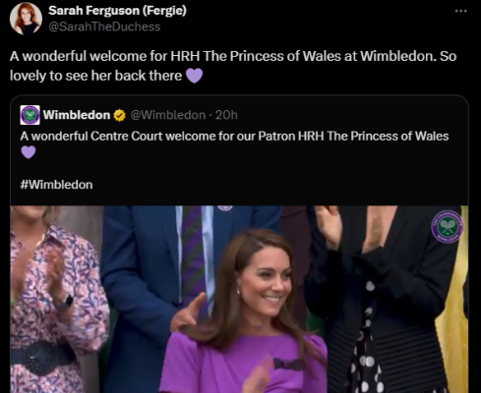Image resolution: width=481 pixels, height=393 pixels.
Task: Visit the @Wimbledon handle link
Action: [168, 115]
